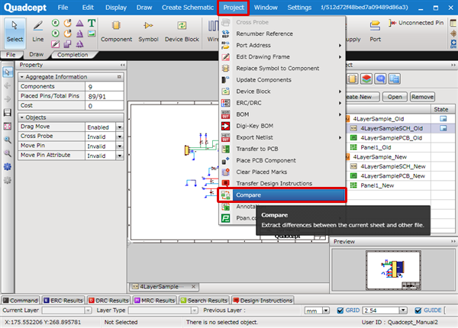Open the ERC/DRC submenu

[x=282, y=103]
